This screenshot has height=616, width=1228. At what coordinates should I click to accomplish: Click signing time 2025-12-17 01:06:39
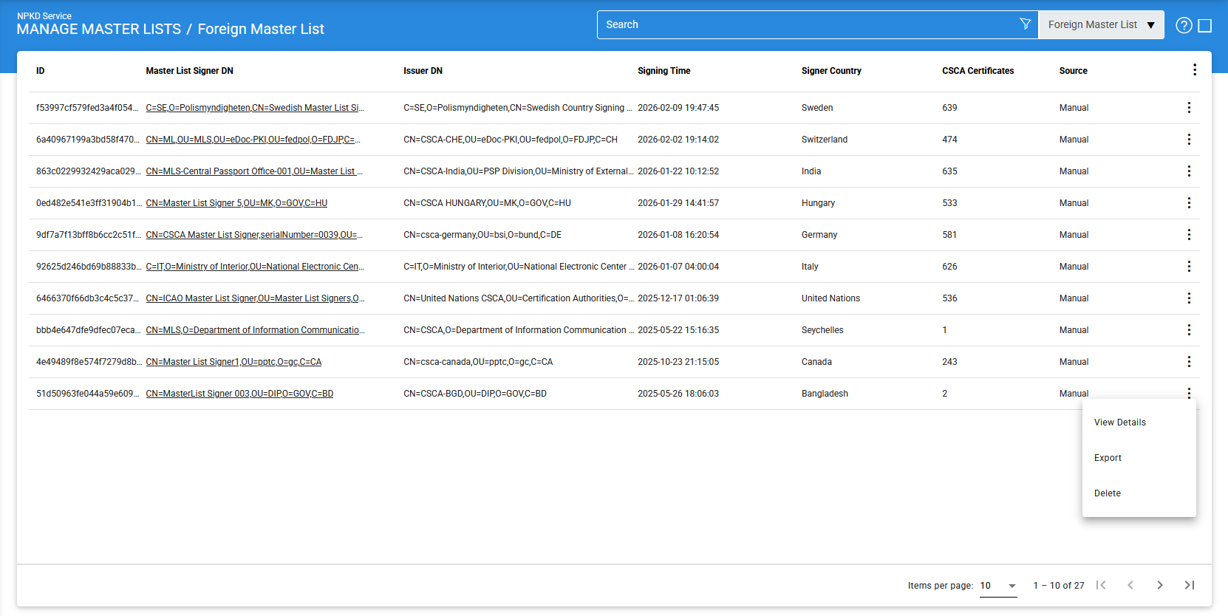click(x=678, y=298)
